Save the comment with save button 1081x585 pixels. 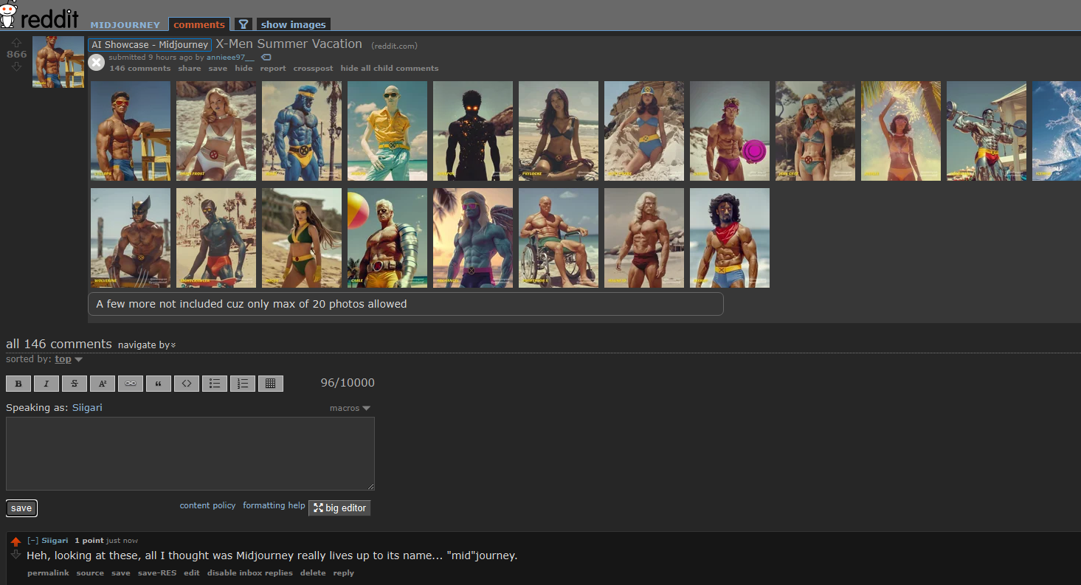pyautogui.click(x=21, y=508)
